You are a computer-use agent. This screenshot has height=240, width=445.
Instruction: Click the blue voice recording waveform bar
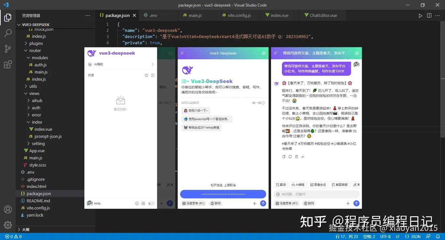[223, 194]
